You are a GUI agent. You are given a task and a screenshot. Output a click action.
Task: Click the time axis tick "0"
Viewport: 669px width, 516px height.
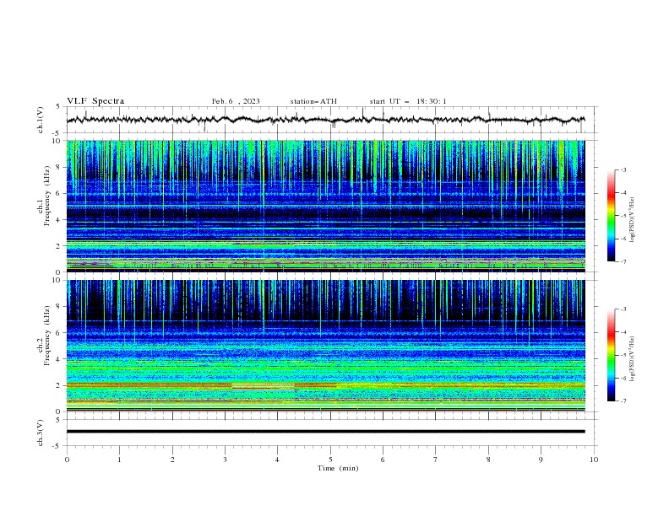click(67, 460)
